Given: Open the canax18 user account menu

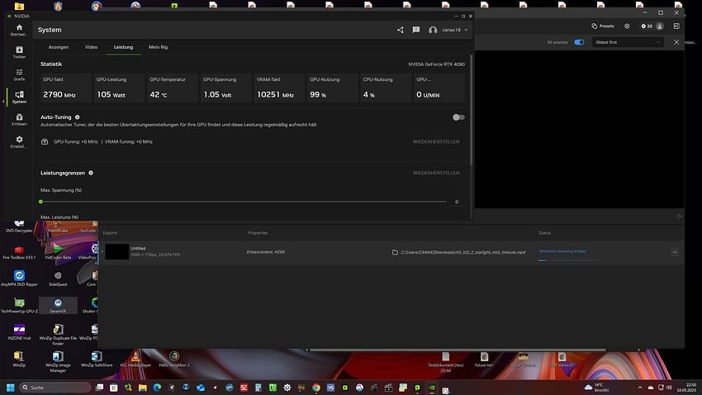Looking at the screenshot, I should (448, 30).
